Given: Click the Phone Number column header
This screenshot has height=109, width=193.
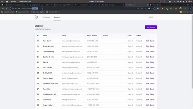Looking at the screenshot, I should (x=92, y=36).
